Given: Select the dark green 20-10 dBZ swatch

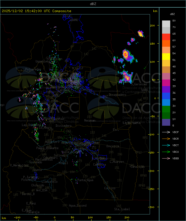Looking at the screenshot, I should click(166, 115).
